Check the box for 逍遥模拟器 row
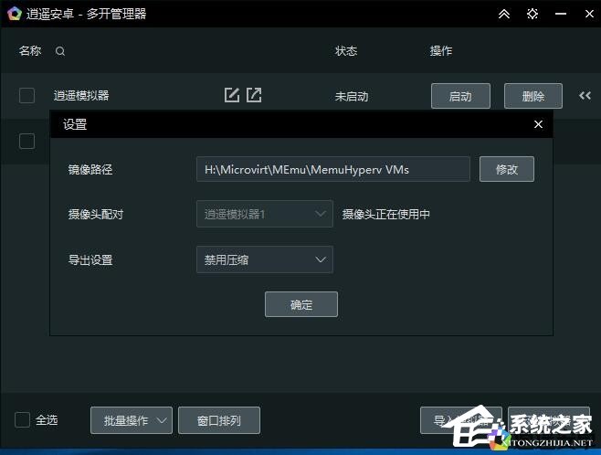The image size is (601, 455). coord(26,95)
